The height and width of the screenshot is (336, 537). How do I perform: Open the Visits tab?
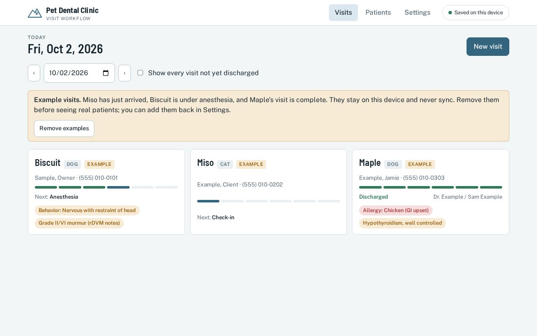[x=343, y=13]
